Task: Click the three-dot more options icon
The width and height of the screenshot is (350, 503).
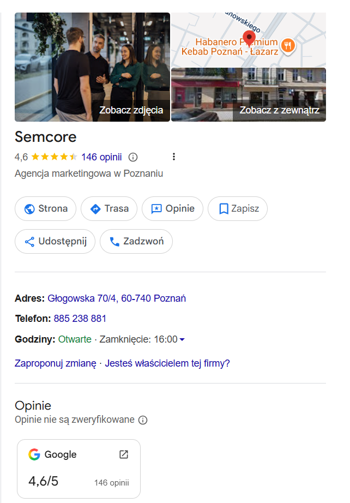Action: coord(174,157)
